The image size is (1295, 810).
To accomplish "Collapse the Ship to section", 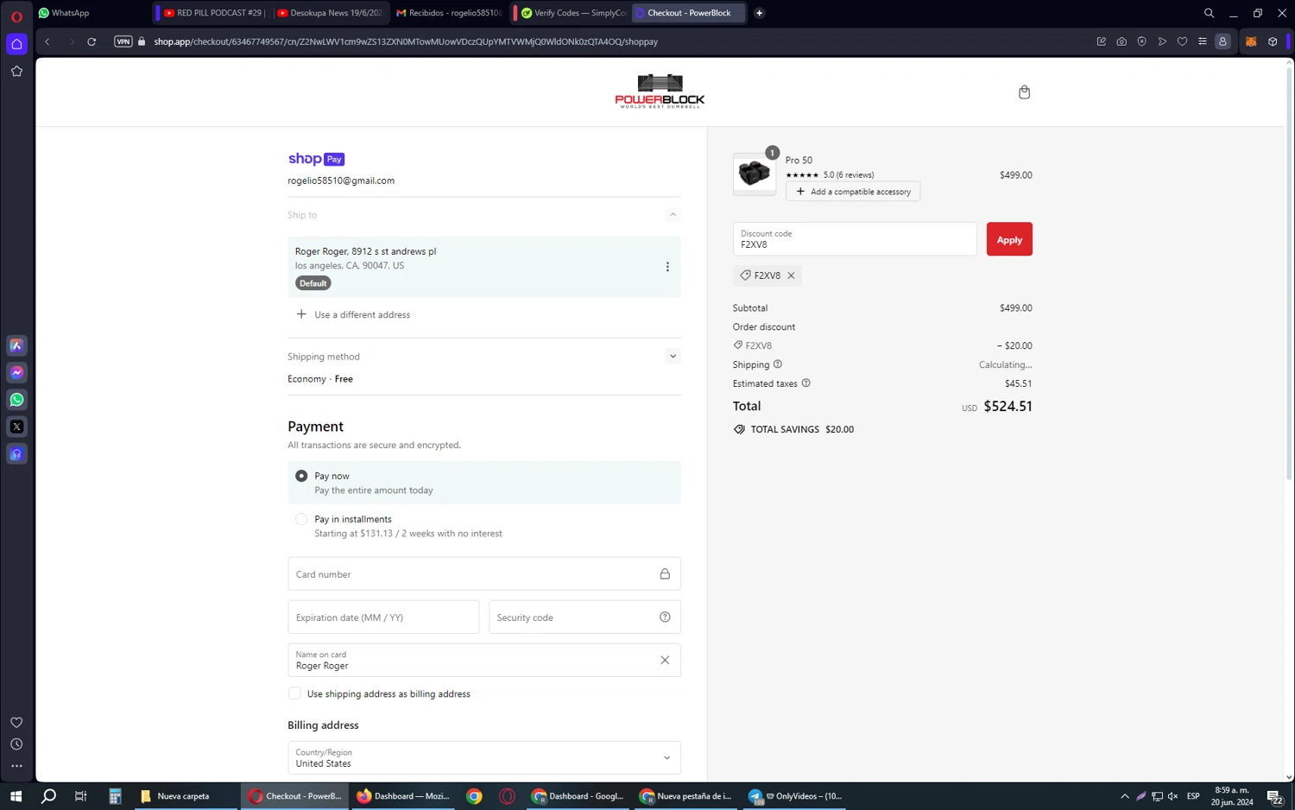I will tap(673, 215).
